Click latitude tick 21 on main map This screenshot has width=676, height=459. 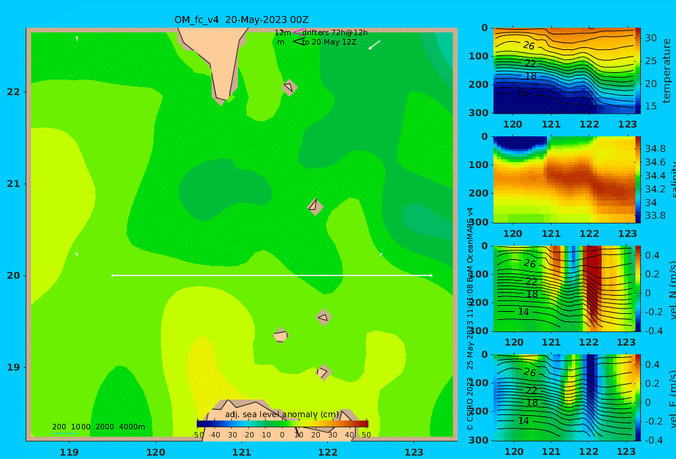[14, 184]
